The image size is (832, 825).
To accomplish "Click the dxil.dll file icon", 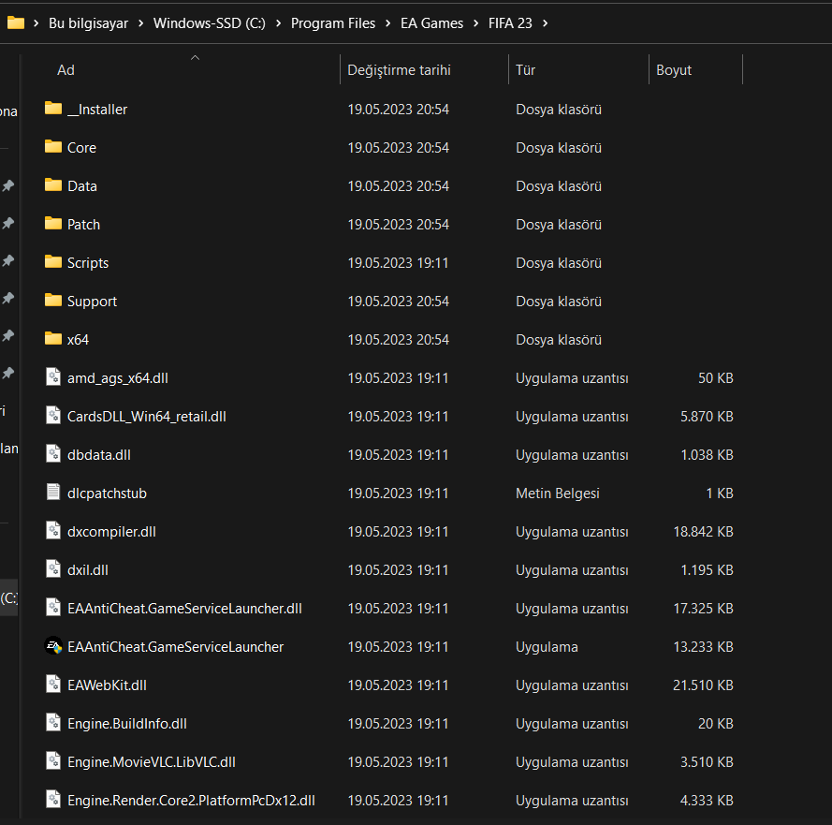I will 53,569.
